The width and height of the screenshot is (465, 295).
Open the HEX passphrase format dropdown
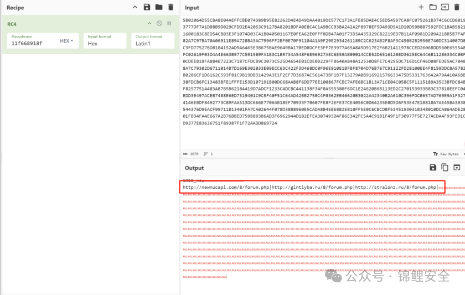point(66,41)
